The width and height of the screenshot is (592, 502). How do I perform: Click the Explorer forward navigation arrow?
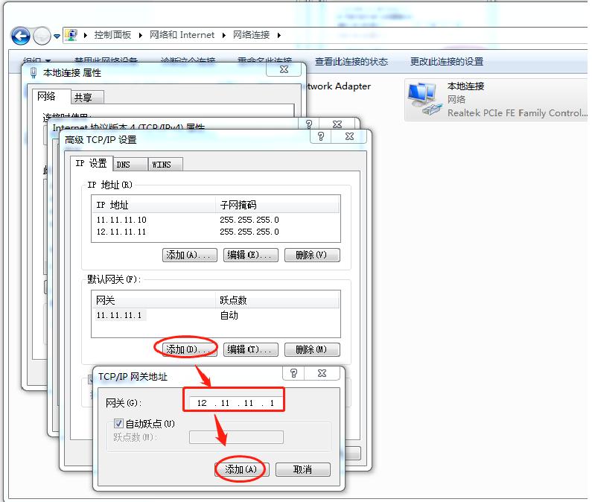42,36
